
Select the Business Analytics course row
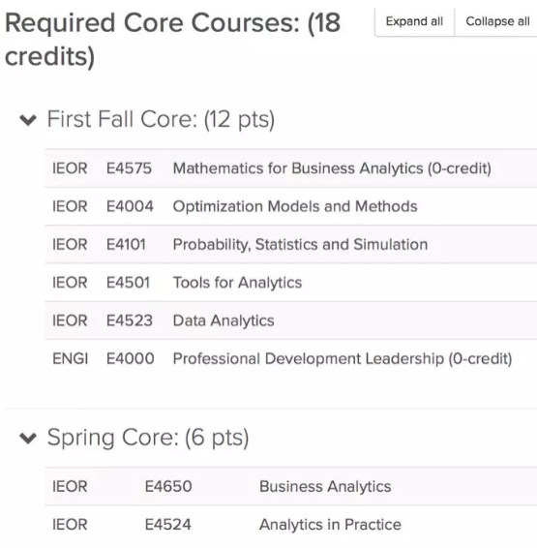(x=291, y=486)
